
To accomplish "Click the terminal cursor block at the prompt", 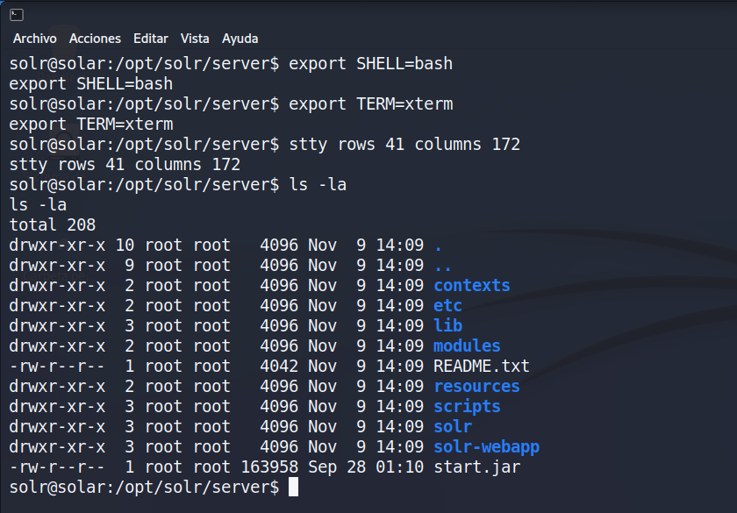I will coord(293,487).
